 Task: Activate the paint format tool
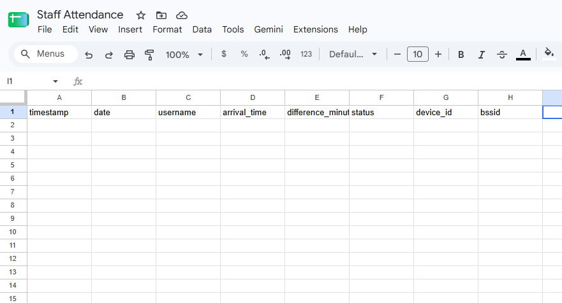pyautogui.click(x=149, y=54)
